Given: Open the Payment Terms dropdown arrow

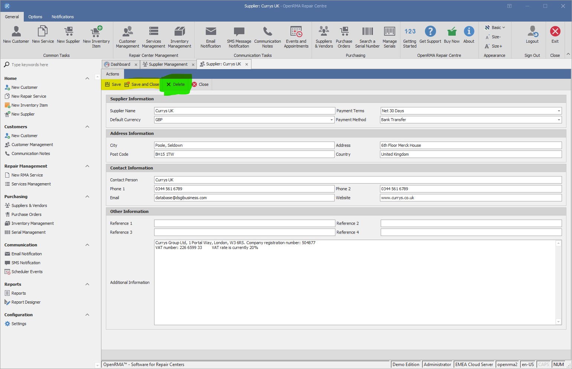Looking at the screenshot, I should coord(559,111).
